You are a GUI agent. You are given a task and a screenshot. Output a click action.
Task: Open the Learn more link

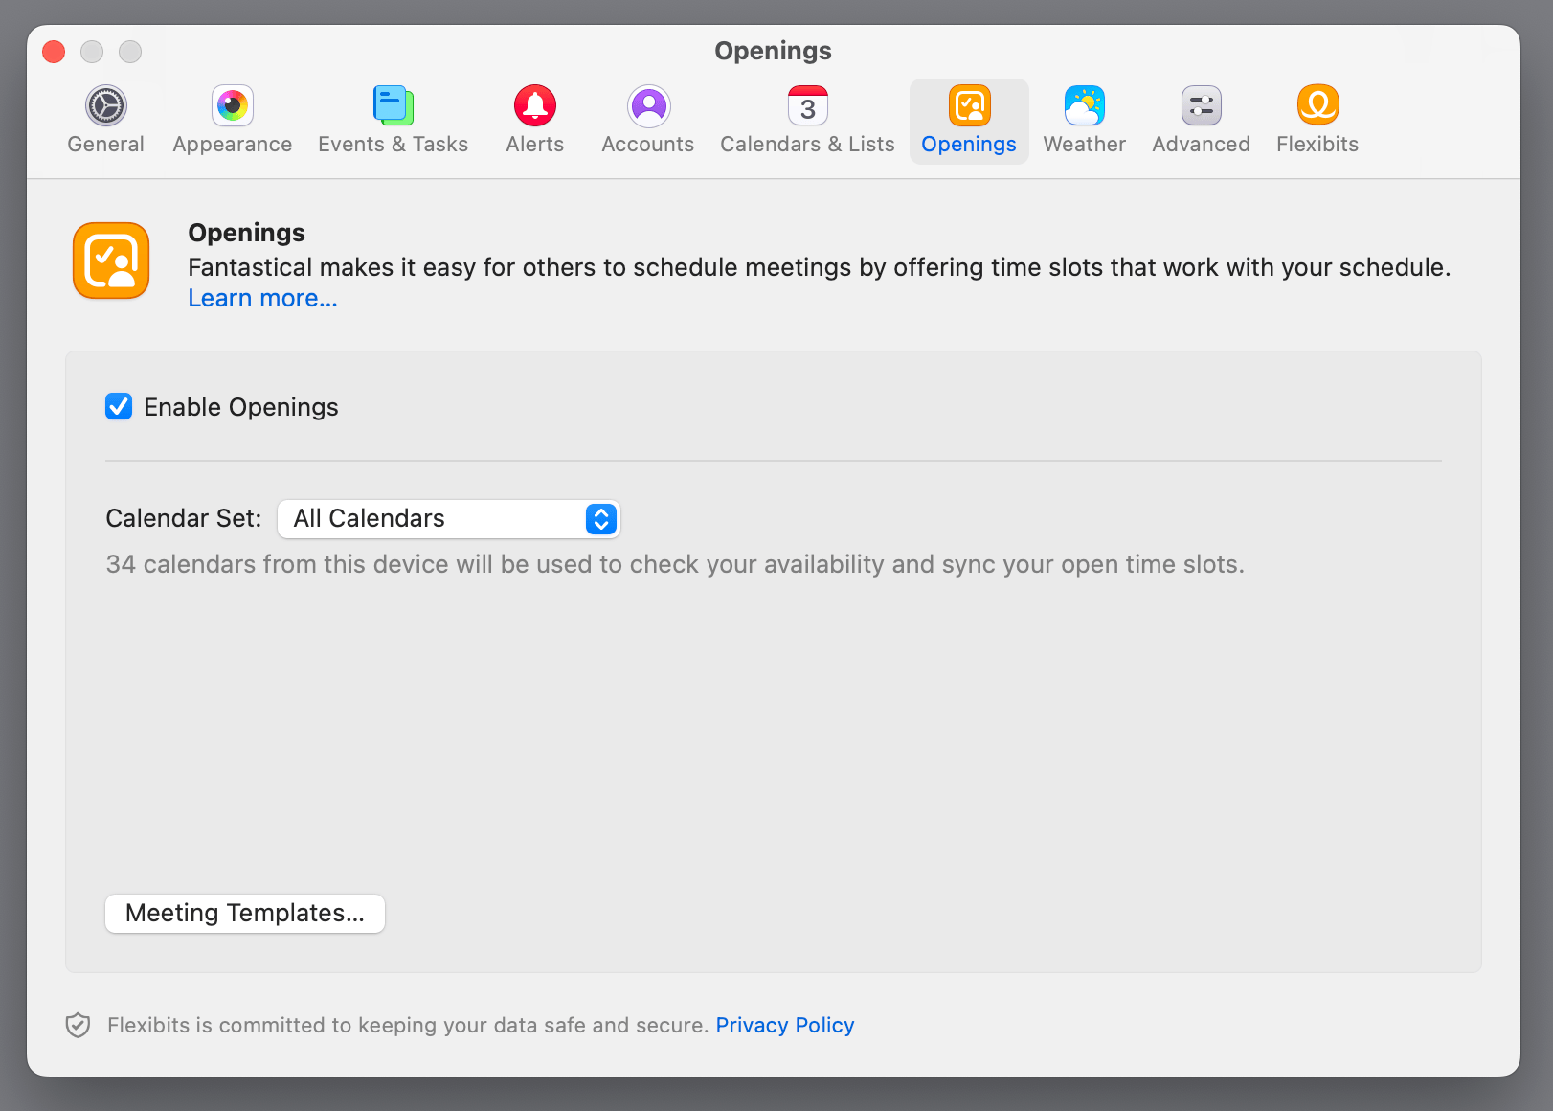(x=262, y=298)
